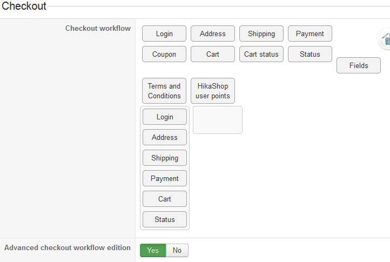Click the Cart status block
Viewport: 390px width, 262px height.
click(261, 54)
